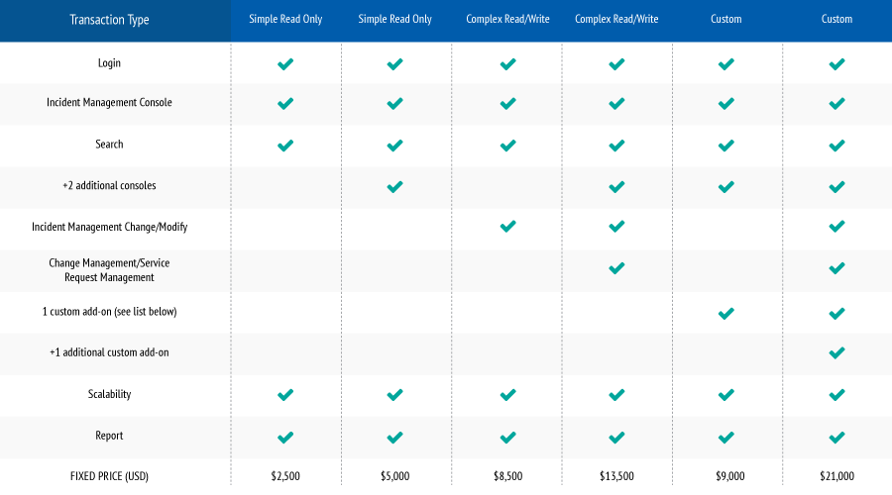Click the $2,500 fixed price

coord(285,476)
